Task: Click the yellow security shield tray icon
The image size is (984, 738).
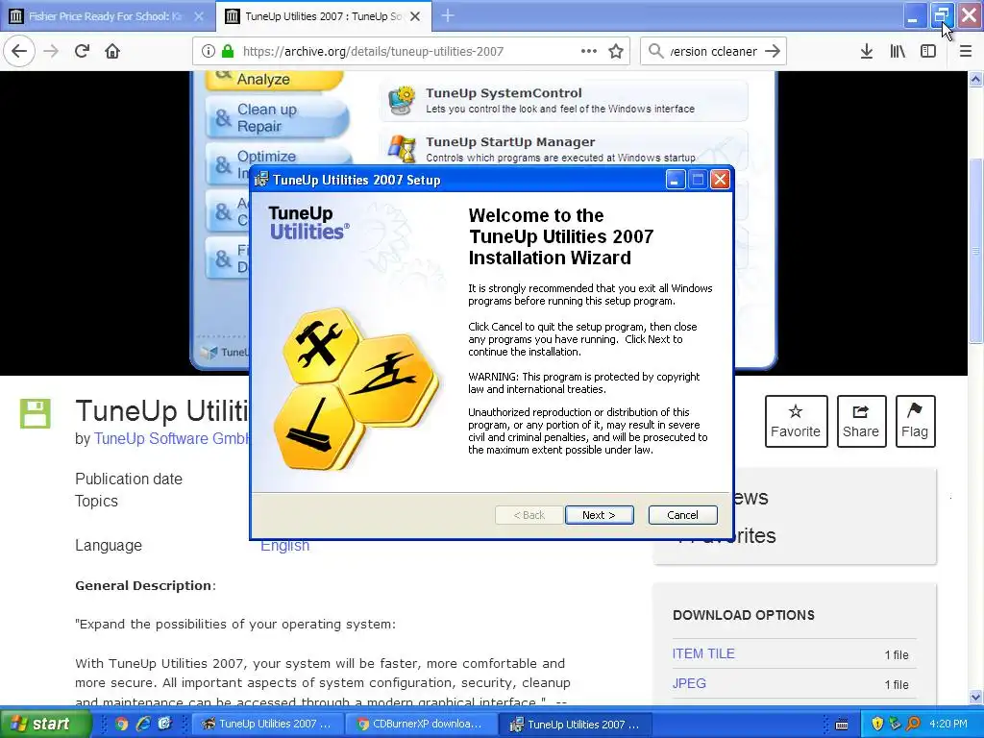Action: click(877, 725)
